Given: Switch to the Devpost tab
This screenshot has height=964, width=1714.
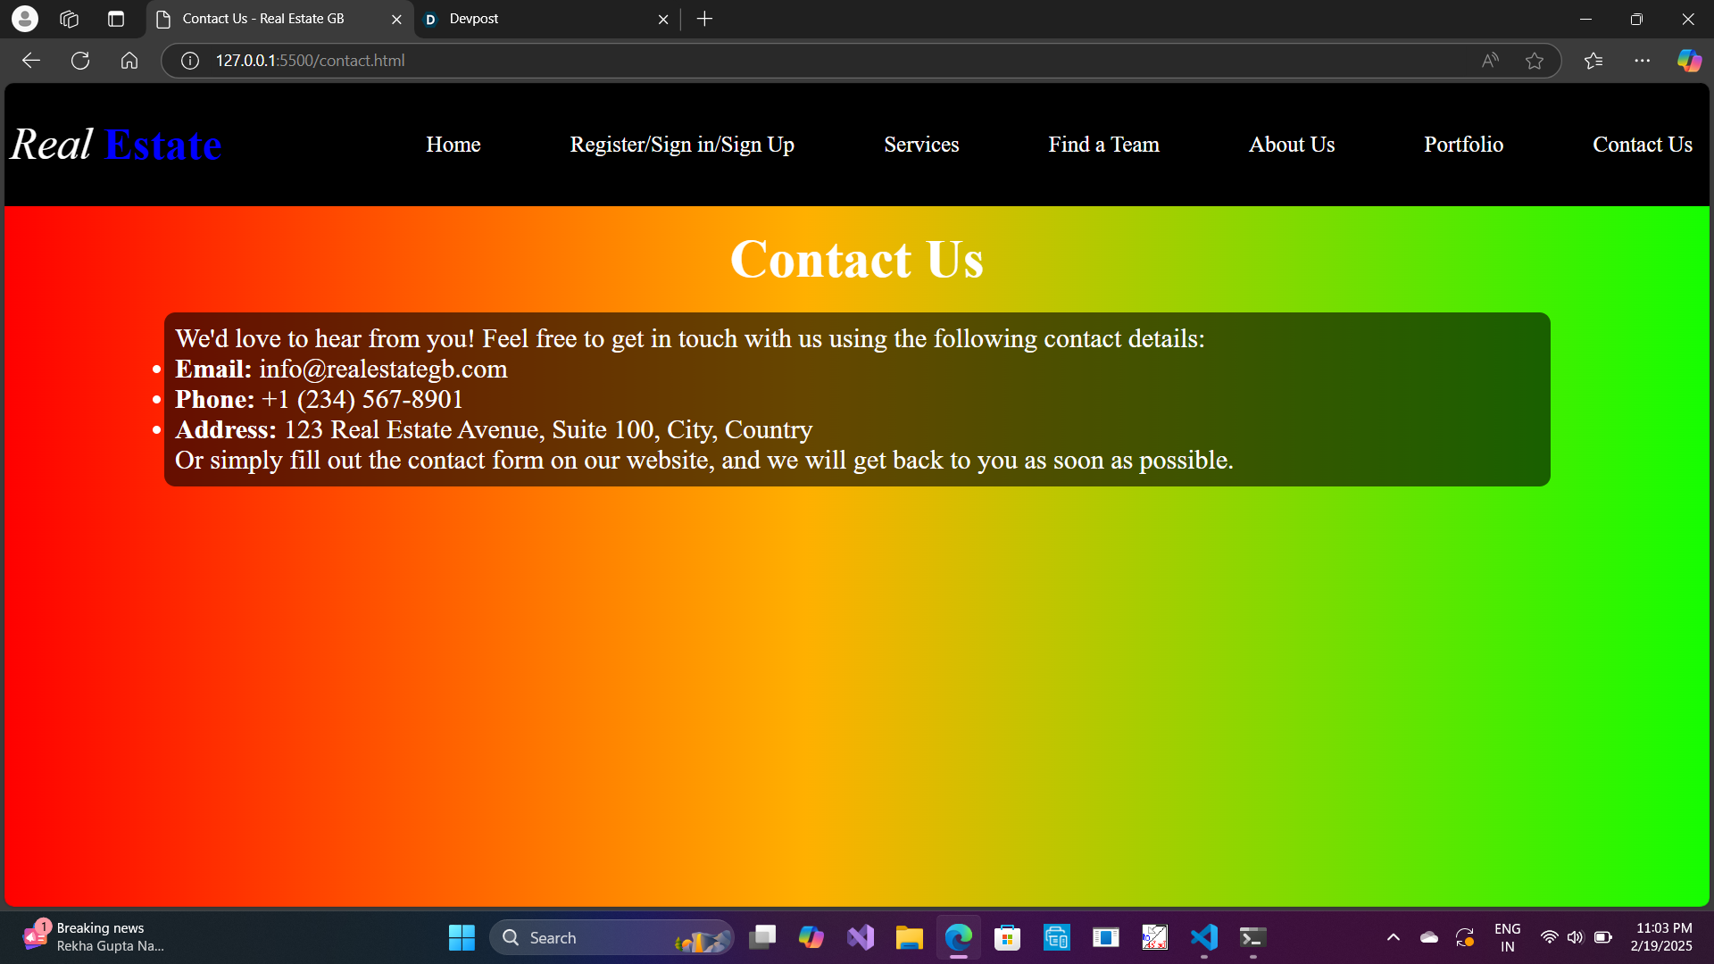Looking at the screenshot, I should pos(536,19).
